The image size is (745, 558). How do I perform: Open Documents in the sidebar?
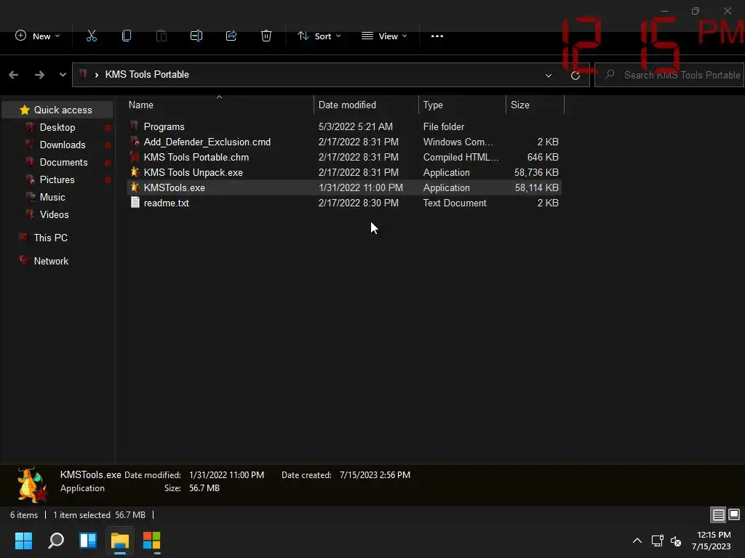[64, 162]
